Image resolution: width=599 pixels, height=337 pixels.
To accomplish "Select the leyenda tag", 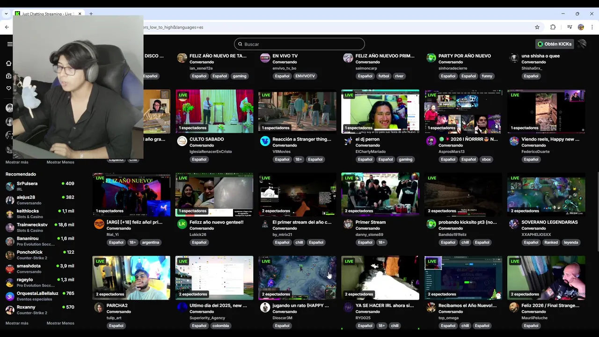I will (x=571, y=242).
